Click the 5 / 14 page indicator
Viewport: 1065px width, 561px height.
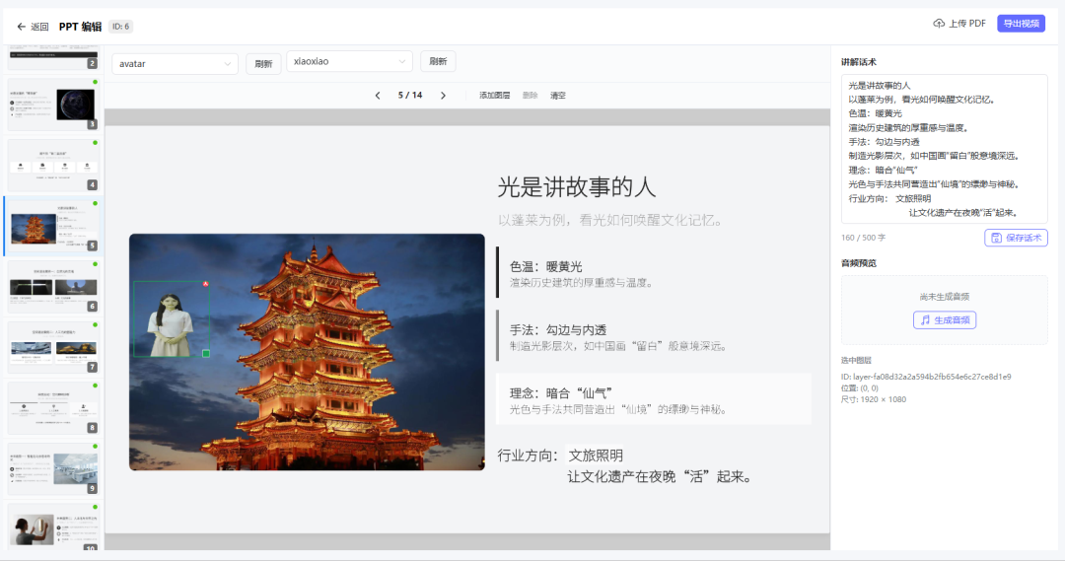pos(410,95)
